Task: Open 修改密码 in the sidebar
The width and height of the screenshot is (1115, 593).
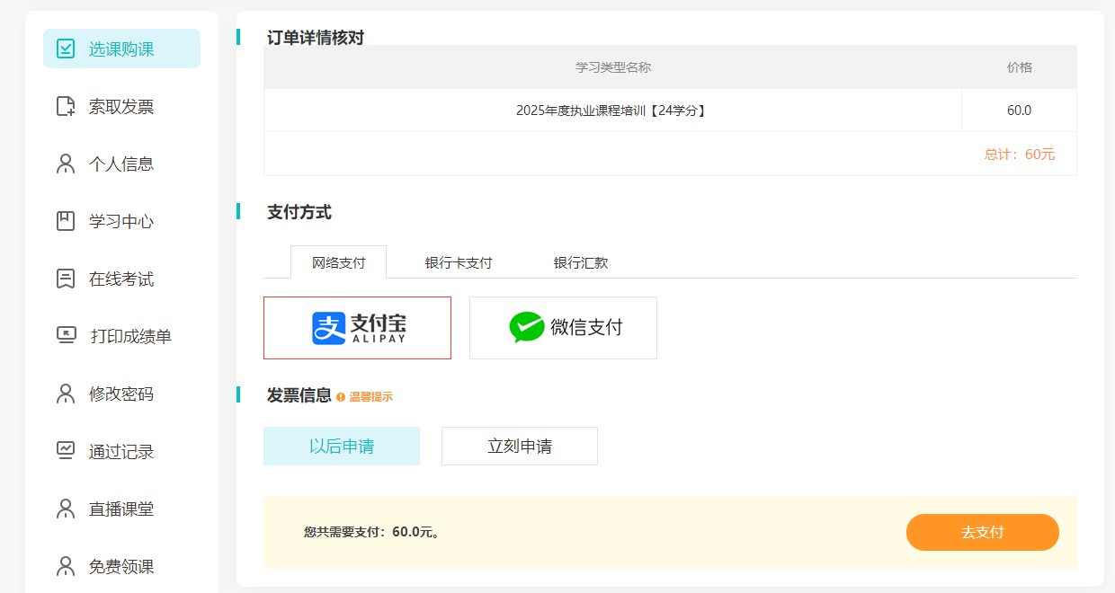Action: pyautogui.click(x=120, y=394)
